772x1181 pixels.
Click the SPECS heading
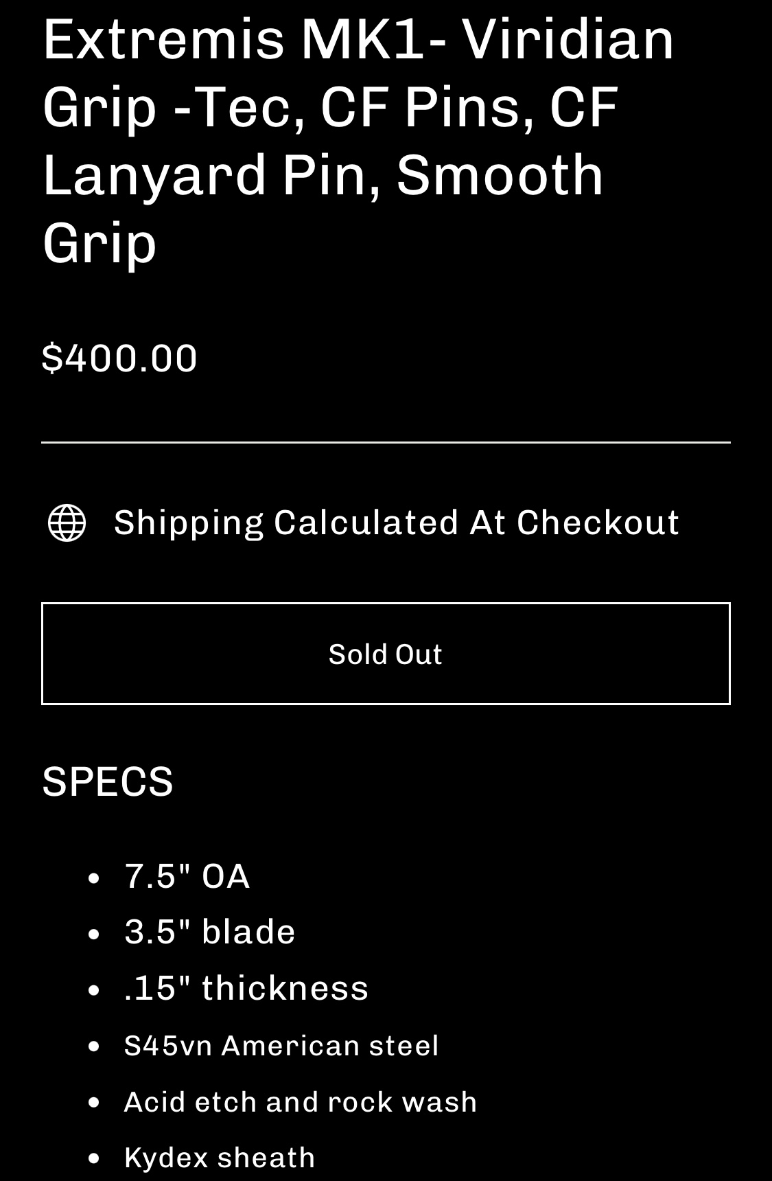tap(108, 781)
